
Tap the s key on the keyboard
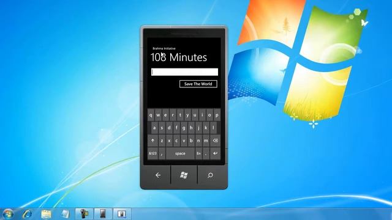(162, 128)
